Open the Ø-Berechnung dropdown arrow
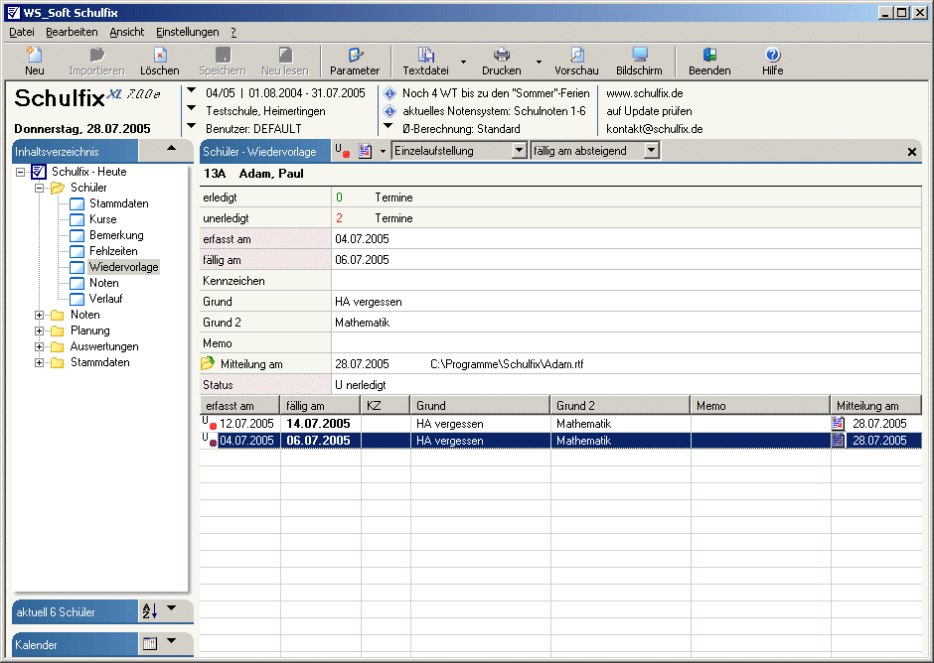Image resolution: width=934 pixels, height=663 pixels. [x=389, y=126]
